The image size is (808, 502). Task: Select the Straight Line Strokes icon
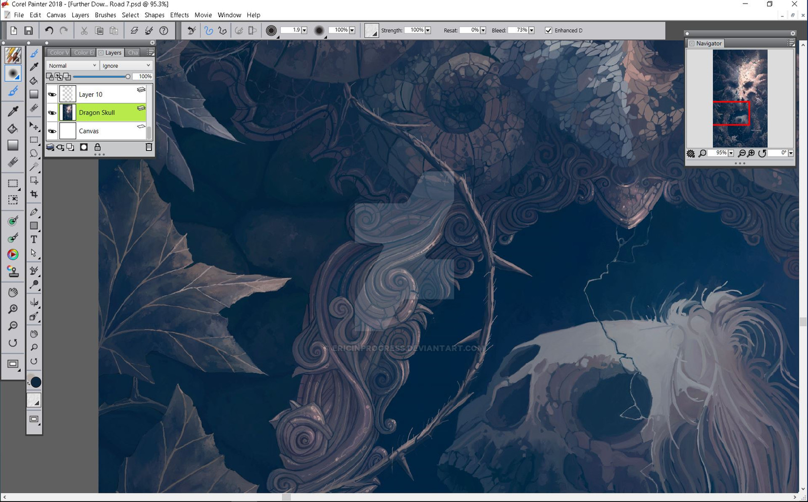(x=222, y=31)
